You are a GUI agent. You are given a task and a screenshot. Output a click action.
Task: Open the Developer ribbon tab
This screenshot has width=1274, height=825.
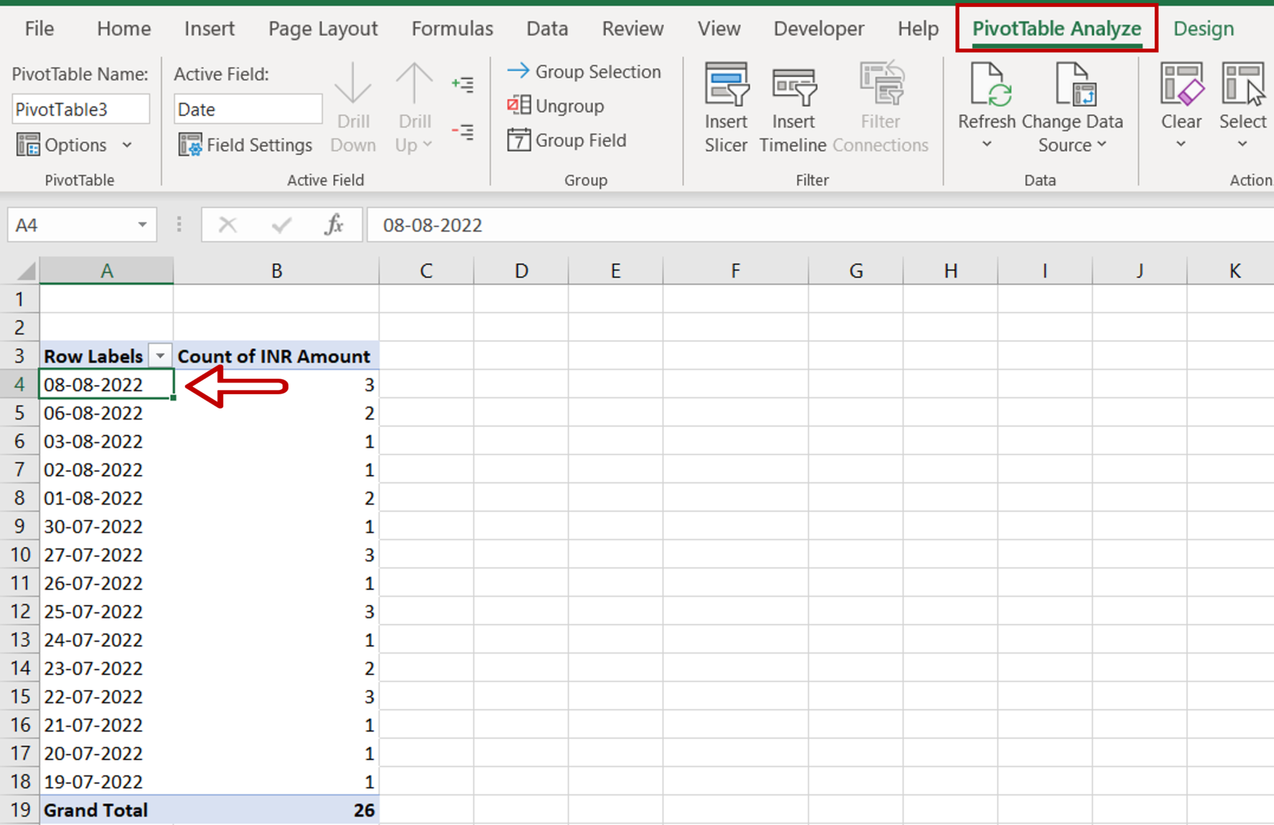(819, 28)
